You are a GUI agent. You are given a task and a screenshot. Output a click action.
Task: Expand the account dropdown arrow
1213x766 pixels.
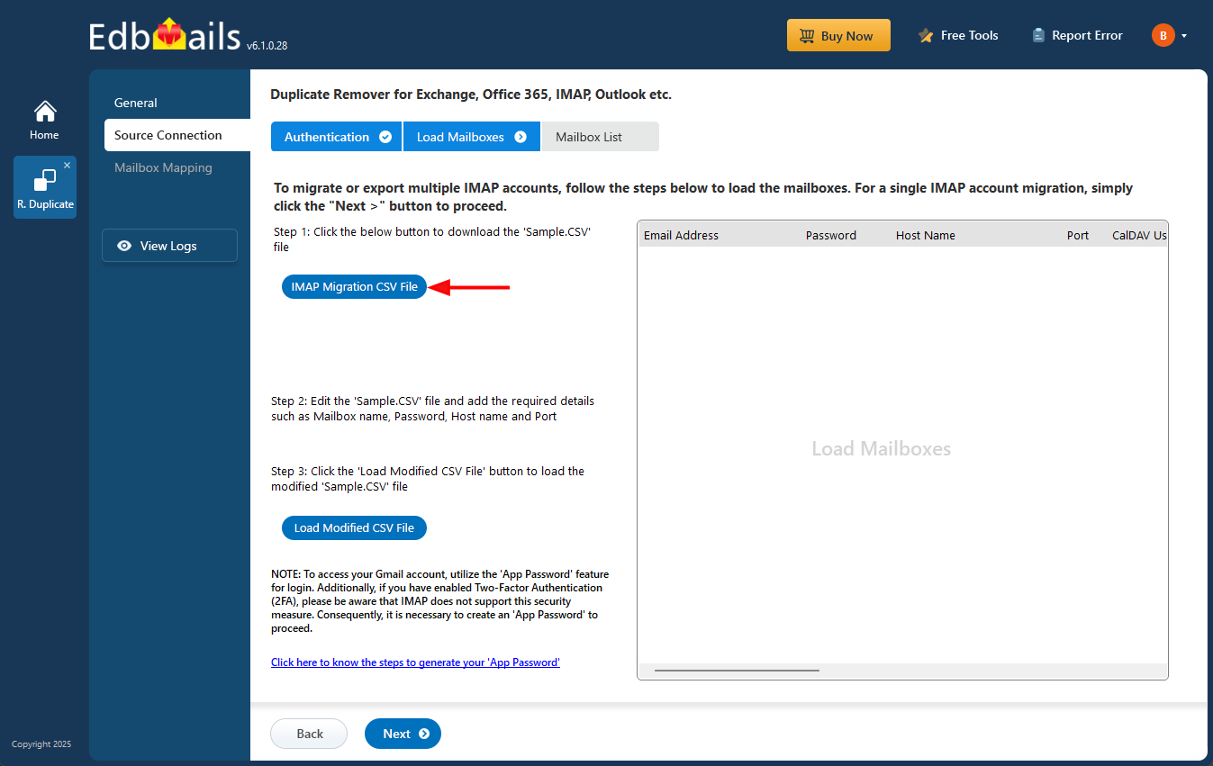click(x=1184, y=37)
